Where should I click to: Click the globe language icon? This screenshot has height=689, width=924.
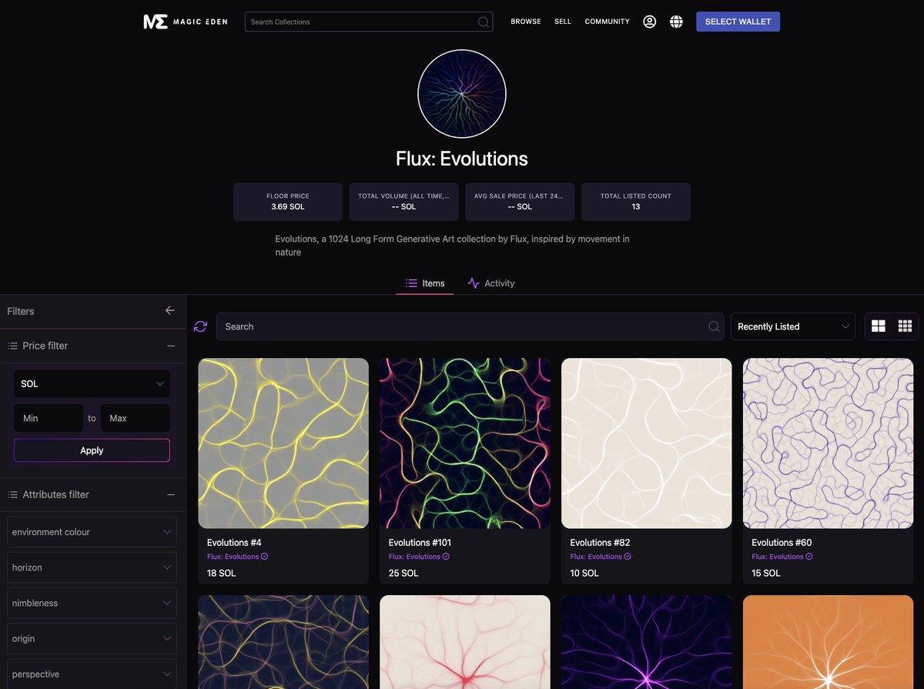[676, 22]
